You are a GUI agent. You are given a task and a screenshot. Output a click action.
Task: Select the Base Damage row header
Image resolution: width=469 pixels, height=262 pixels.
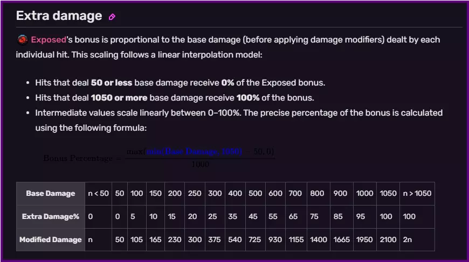[51, 193]
